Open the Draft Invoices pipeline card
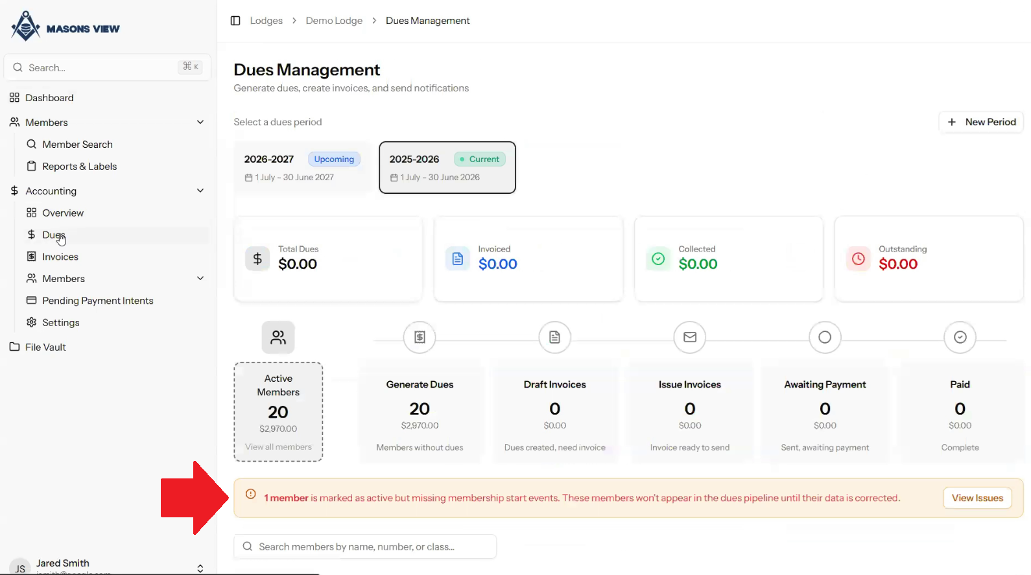Image resolution: width=1031 pixels, height=575 pixels. tap(554, 412)
